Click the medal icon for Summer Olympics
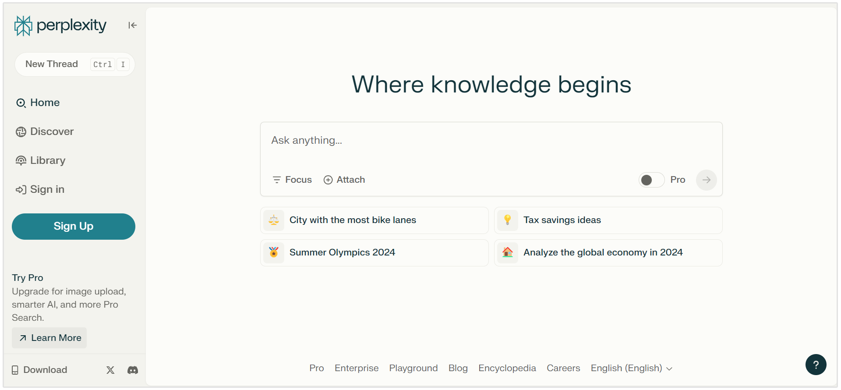The width and height of the screenshot is (841, 390). tap(274, 252)
